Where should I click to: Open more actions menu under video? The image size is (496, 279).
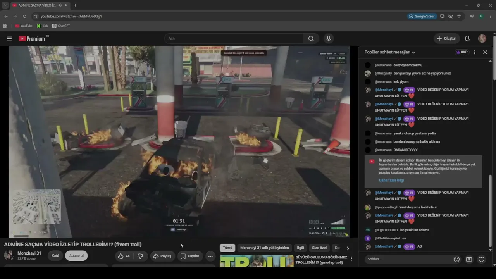(x=210, y=256)
